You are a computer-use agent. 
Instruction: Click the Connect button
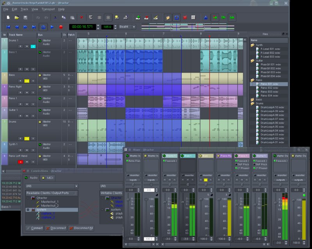tap(34, 228)
